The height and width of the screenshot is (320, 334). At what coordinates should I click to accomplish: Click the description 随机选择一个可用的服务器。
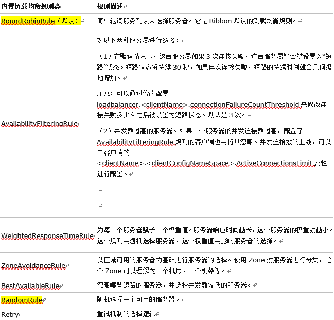138,299
